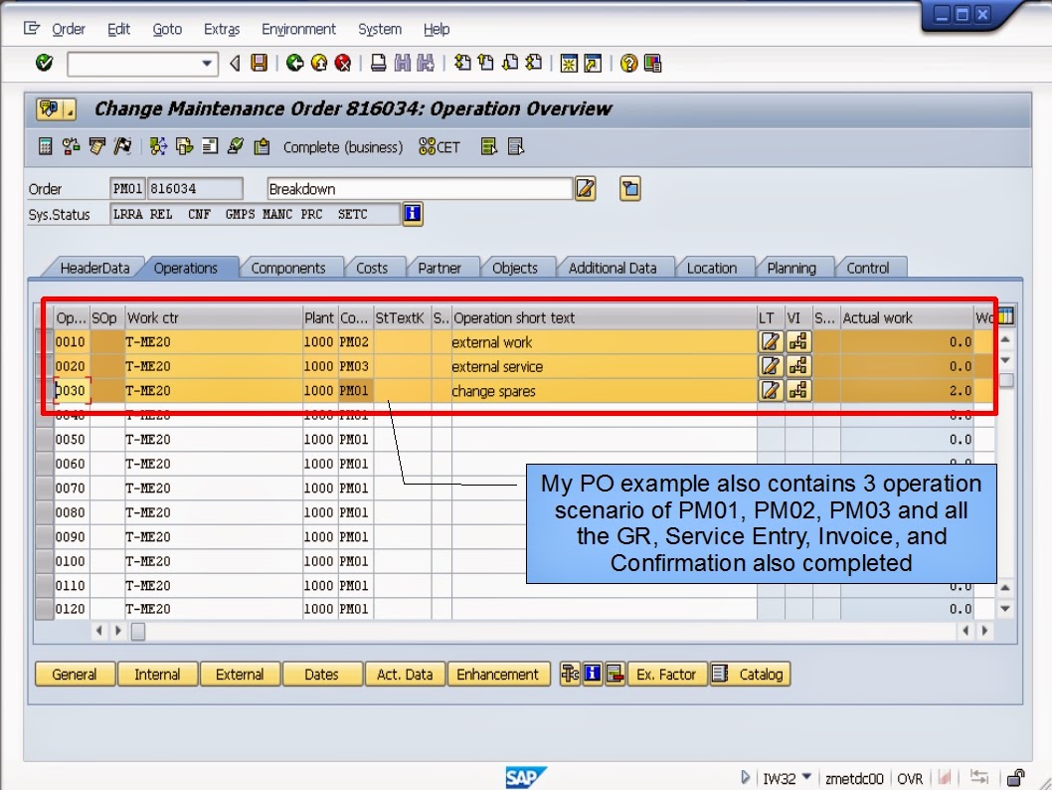Click the Help question mark icon
This screenshot has width=1052, height=790.
click(628, 63)
